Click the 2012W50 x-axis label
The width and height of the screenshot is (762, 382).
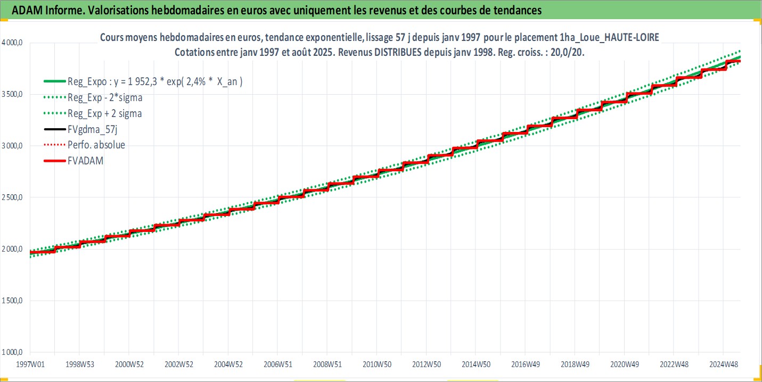pos(426,364)
